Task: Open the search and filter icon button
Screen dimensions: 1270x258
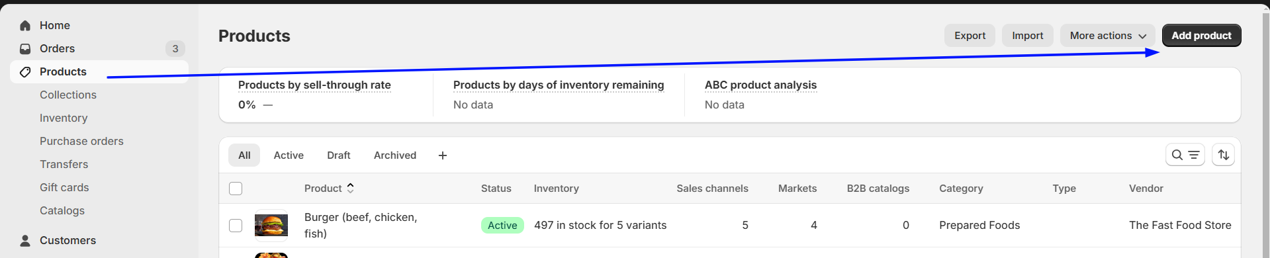Action: pos(1185,155)
